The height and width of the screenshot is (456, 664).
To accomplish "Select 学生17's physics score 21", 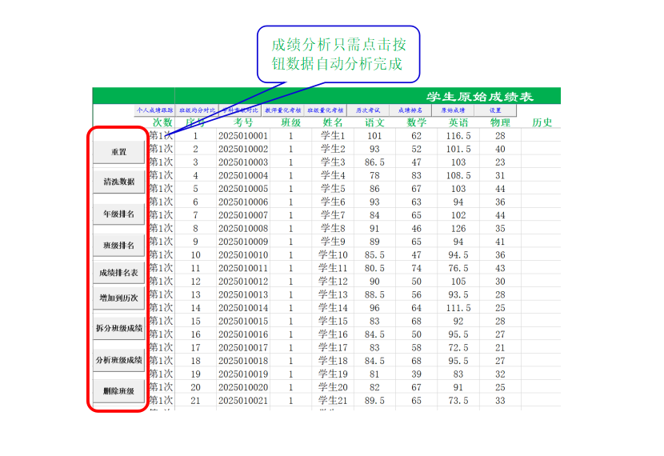I will point(500,348).
